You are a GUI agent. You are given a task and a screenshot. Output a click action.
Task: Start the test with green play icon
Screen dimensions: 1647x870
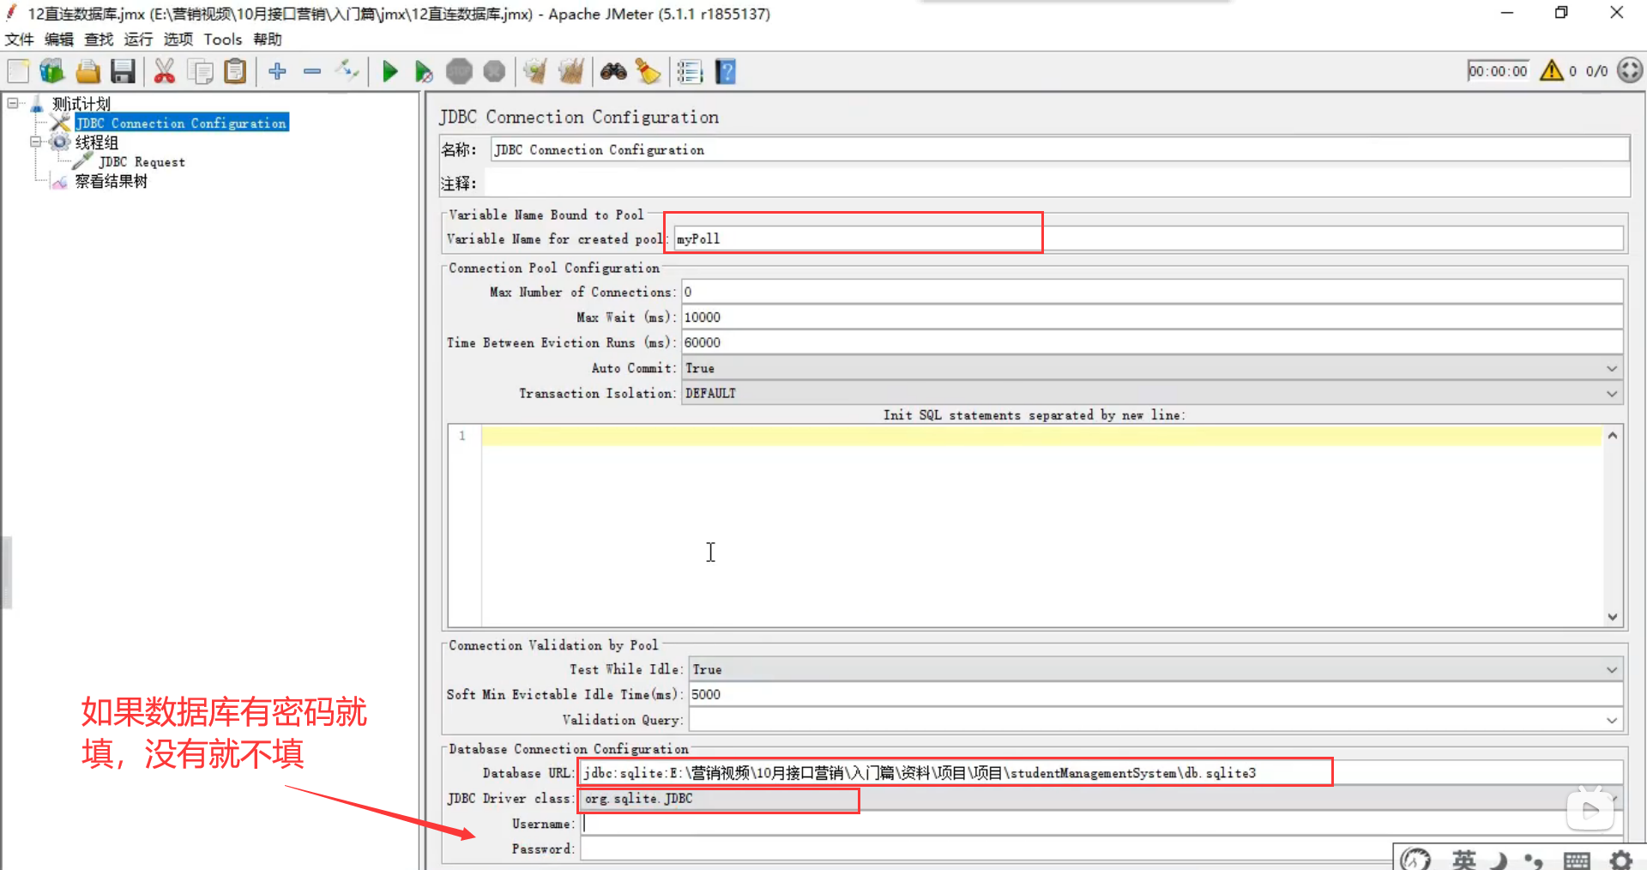(389, 71)
